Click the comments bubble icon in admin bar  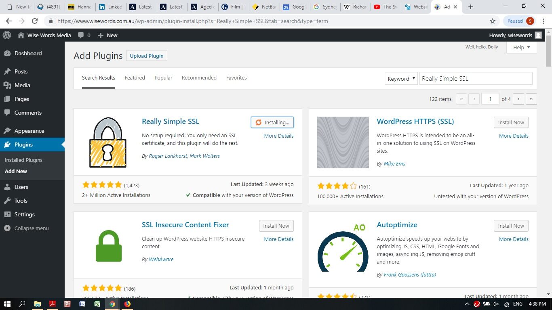pos(84,35)
